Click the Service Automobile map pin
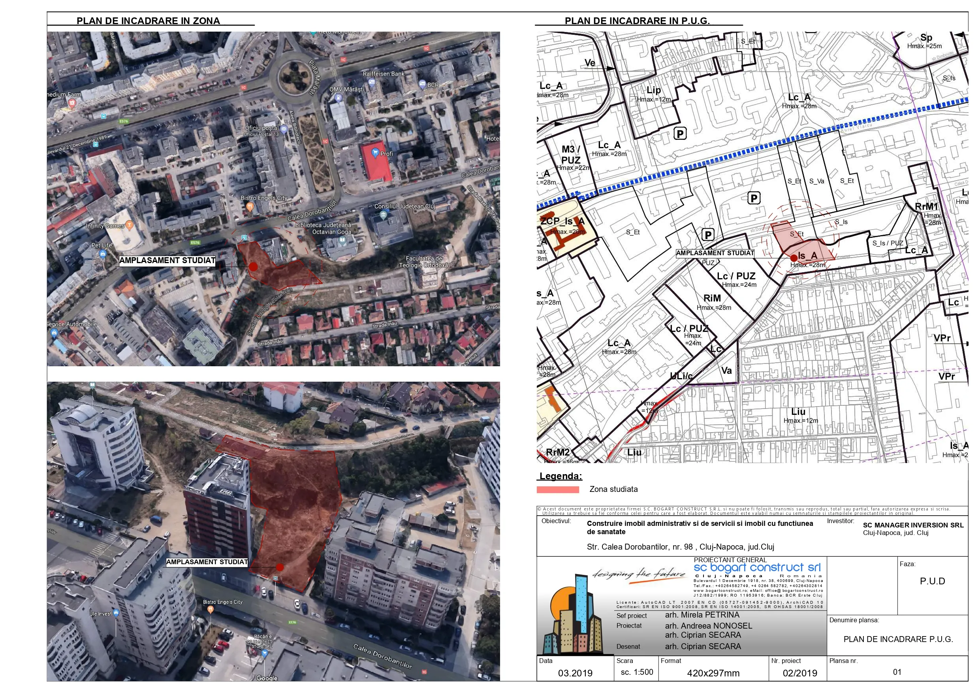980x693 pixels. (x=54, y=332)
